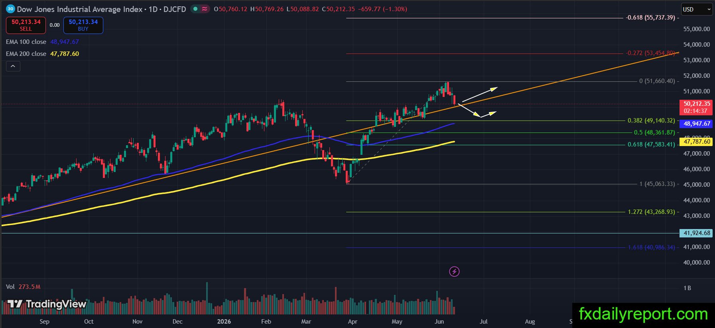Screen dimensions: 715x328
Task: Click the Mar label on the time axis
Action: (306, 322)
